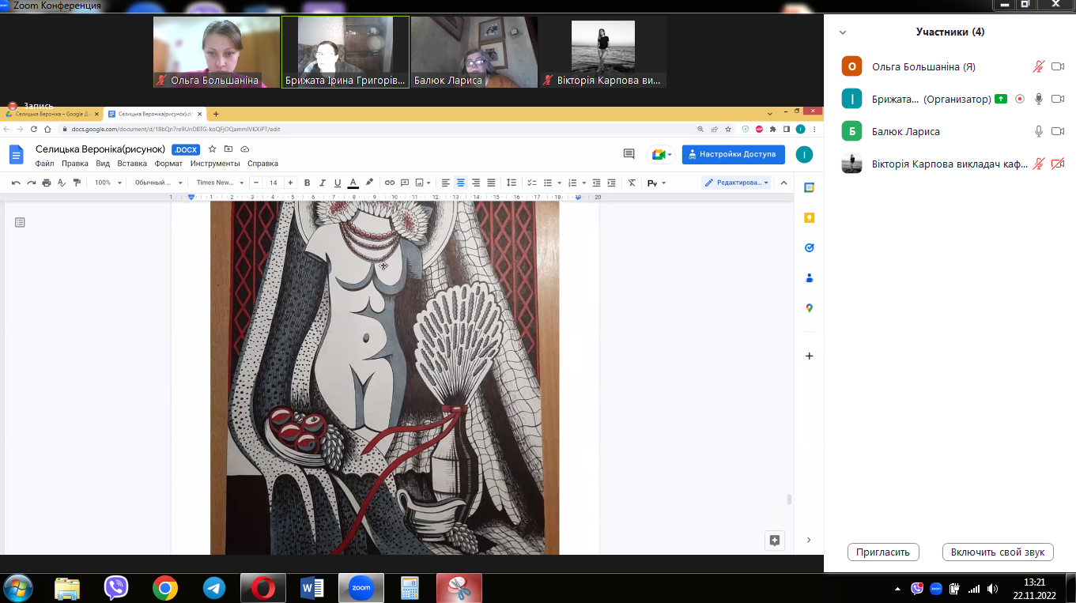The width and height of the screenshot is (1076, 603).
Task: Click the Настройки Доступа button
Action: pyautogui.click(x=733, y=154)
